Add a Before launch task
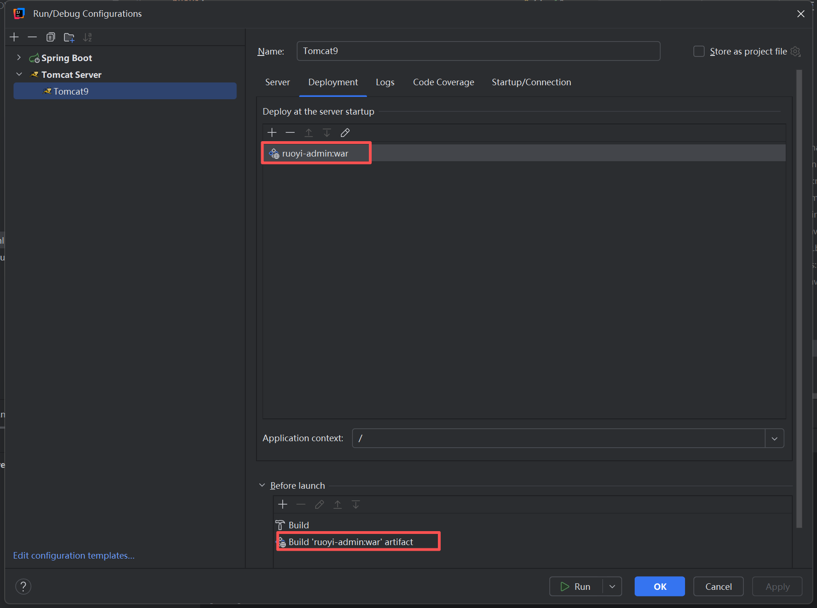817x608 pixels. coord(283,505)
